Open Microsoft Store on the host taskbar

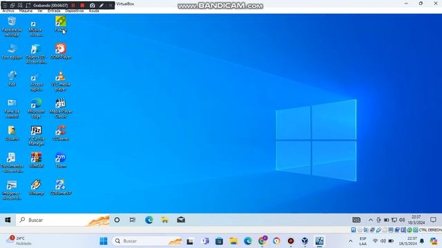219,241
